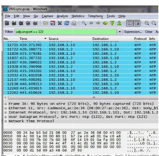
Task: Reload this capture file icon
Action: 67,23
